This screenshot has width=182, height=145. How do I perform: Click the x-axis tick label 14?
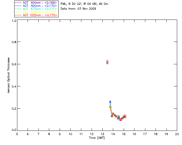coord(113,134)
